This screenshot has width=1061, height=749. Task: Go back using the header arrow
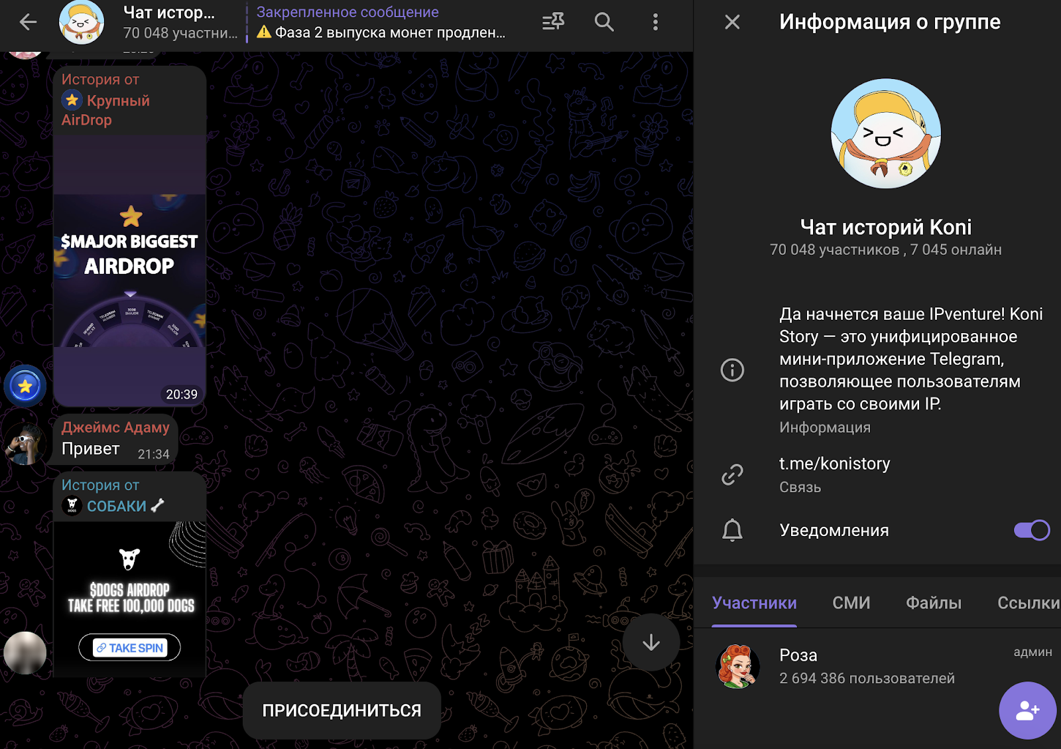28,23
